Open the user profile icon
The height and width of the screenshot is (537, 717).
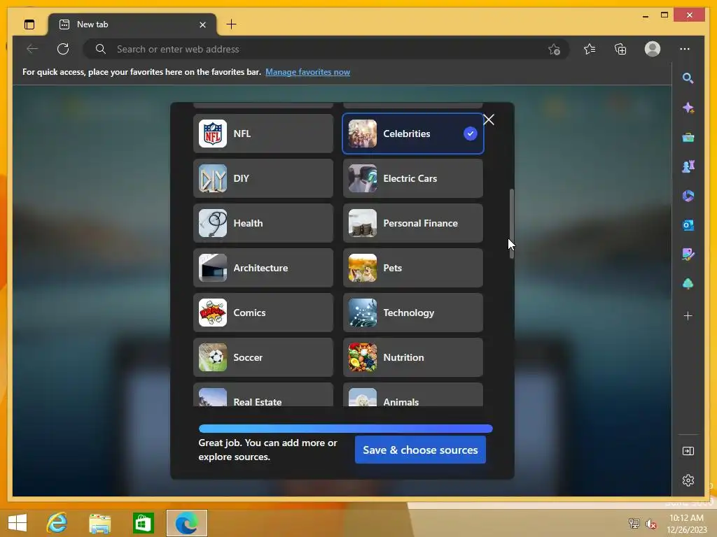653,49
